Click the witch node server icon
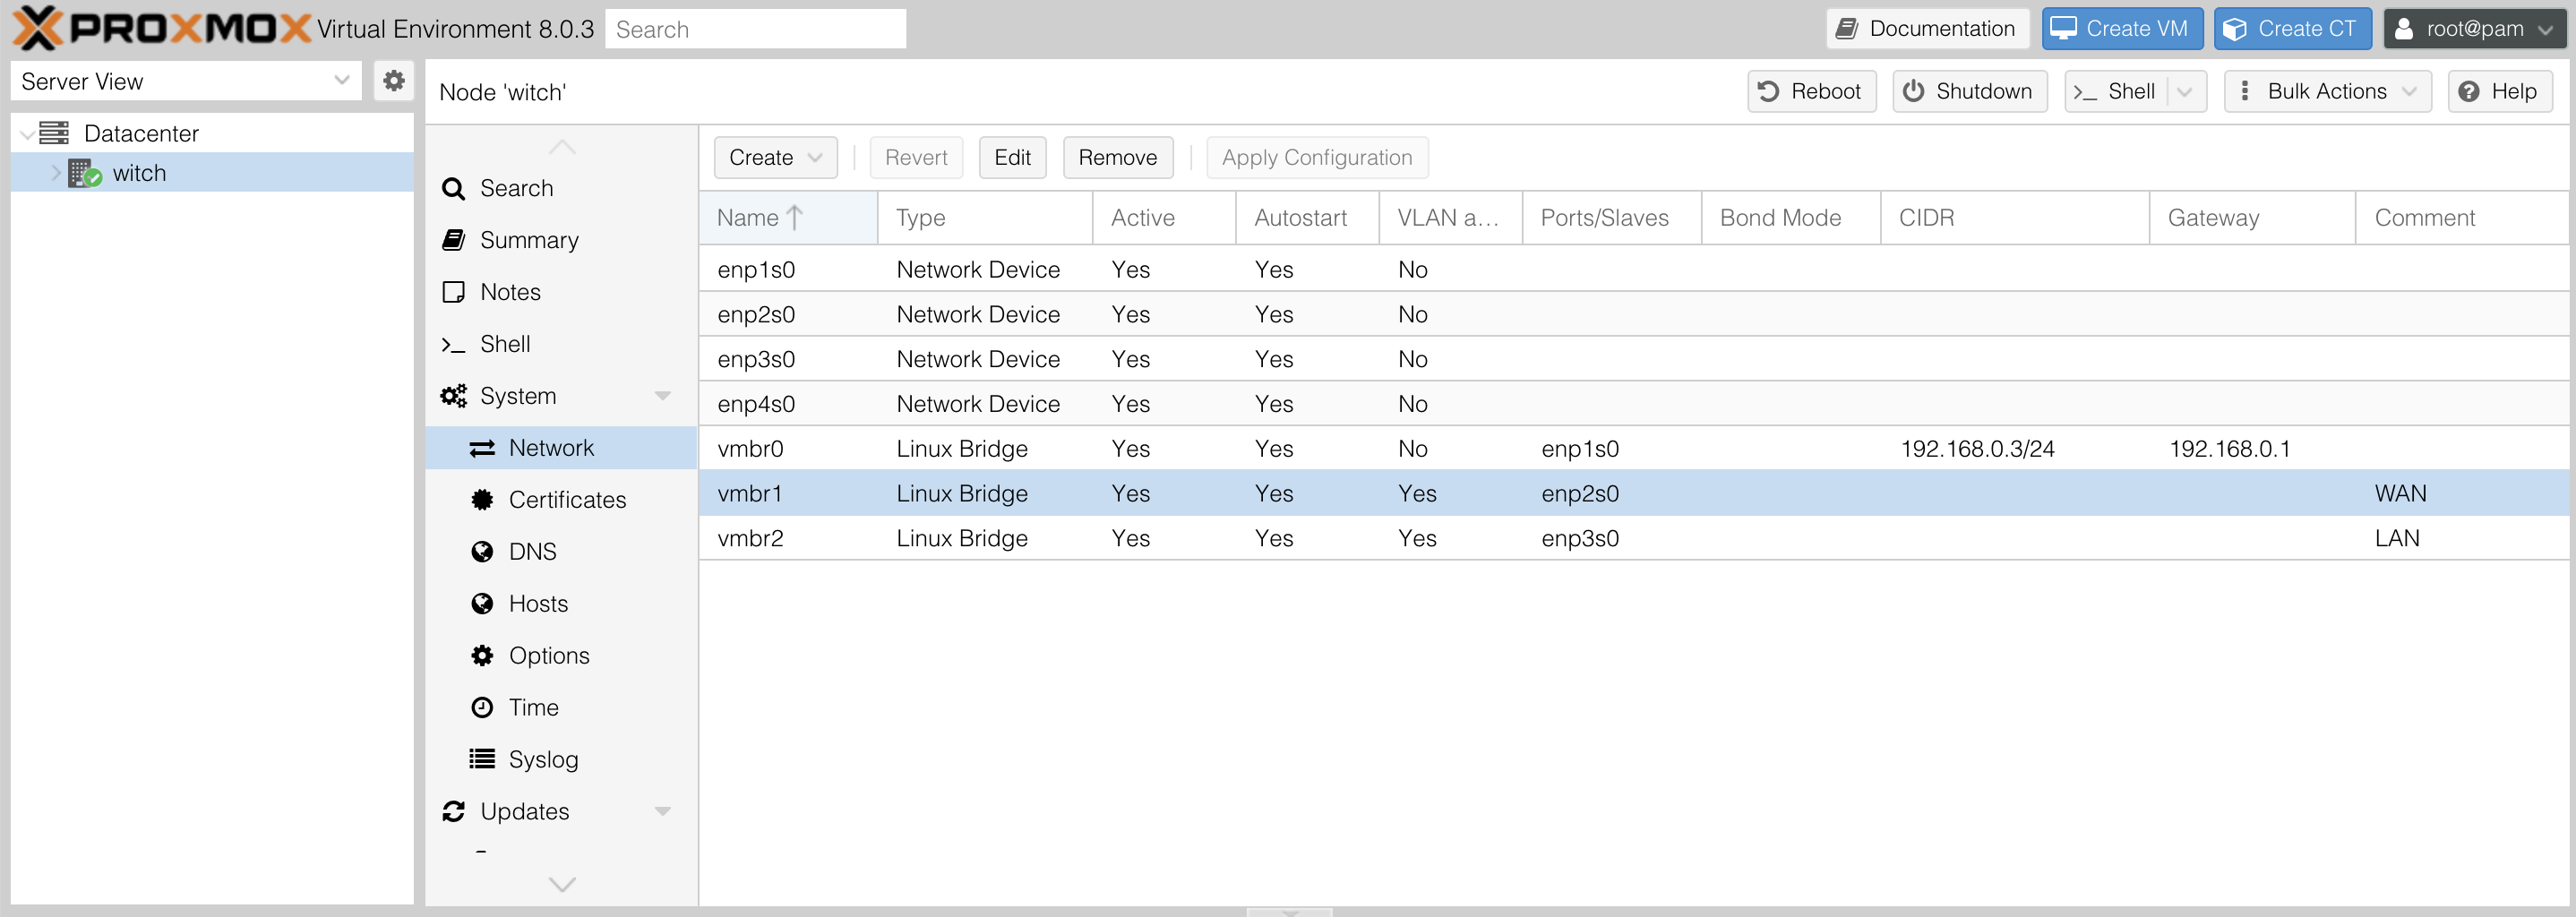This screenshot has height=917, width=2576. pos(85,174)
